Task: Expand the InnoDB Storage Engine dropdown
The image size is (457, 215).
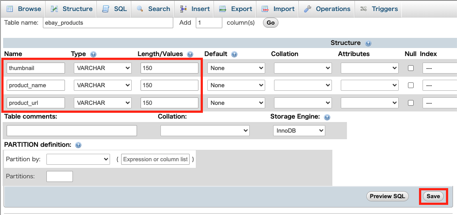Action: point(299,131)
